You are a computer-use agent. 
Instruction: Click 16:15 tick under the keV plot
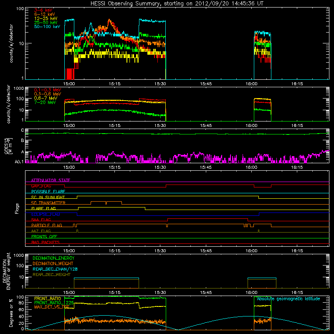point(297,84)
